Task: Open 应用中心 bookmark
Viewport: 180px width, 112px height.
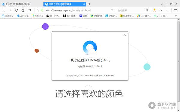Action: tap(8, 16)
